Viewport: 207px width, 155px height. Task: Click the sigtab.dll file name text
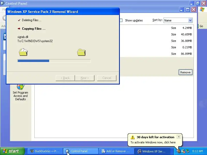(x=23, y=37)
